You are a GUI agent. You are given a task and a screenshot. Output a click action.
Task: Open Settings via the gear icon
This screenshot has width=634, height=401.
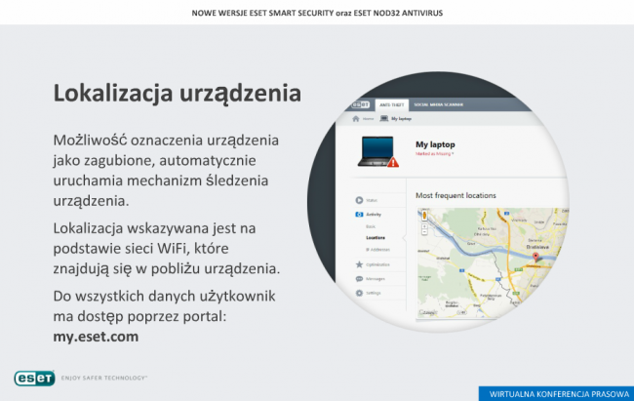coord(359,293)
